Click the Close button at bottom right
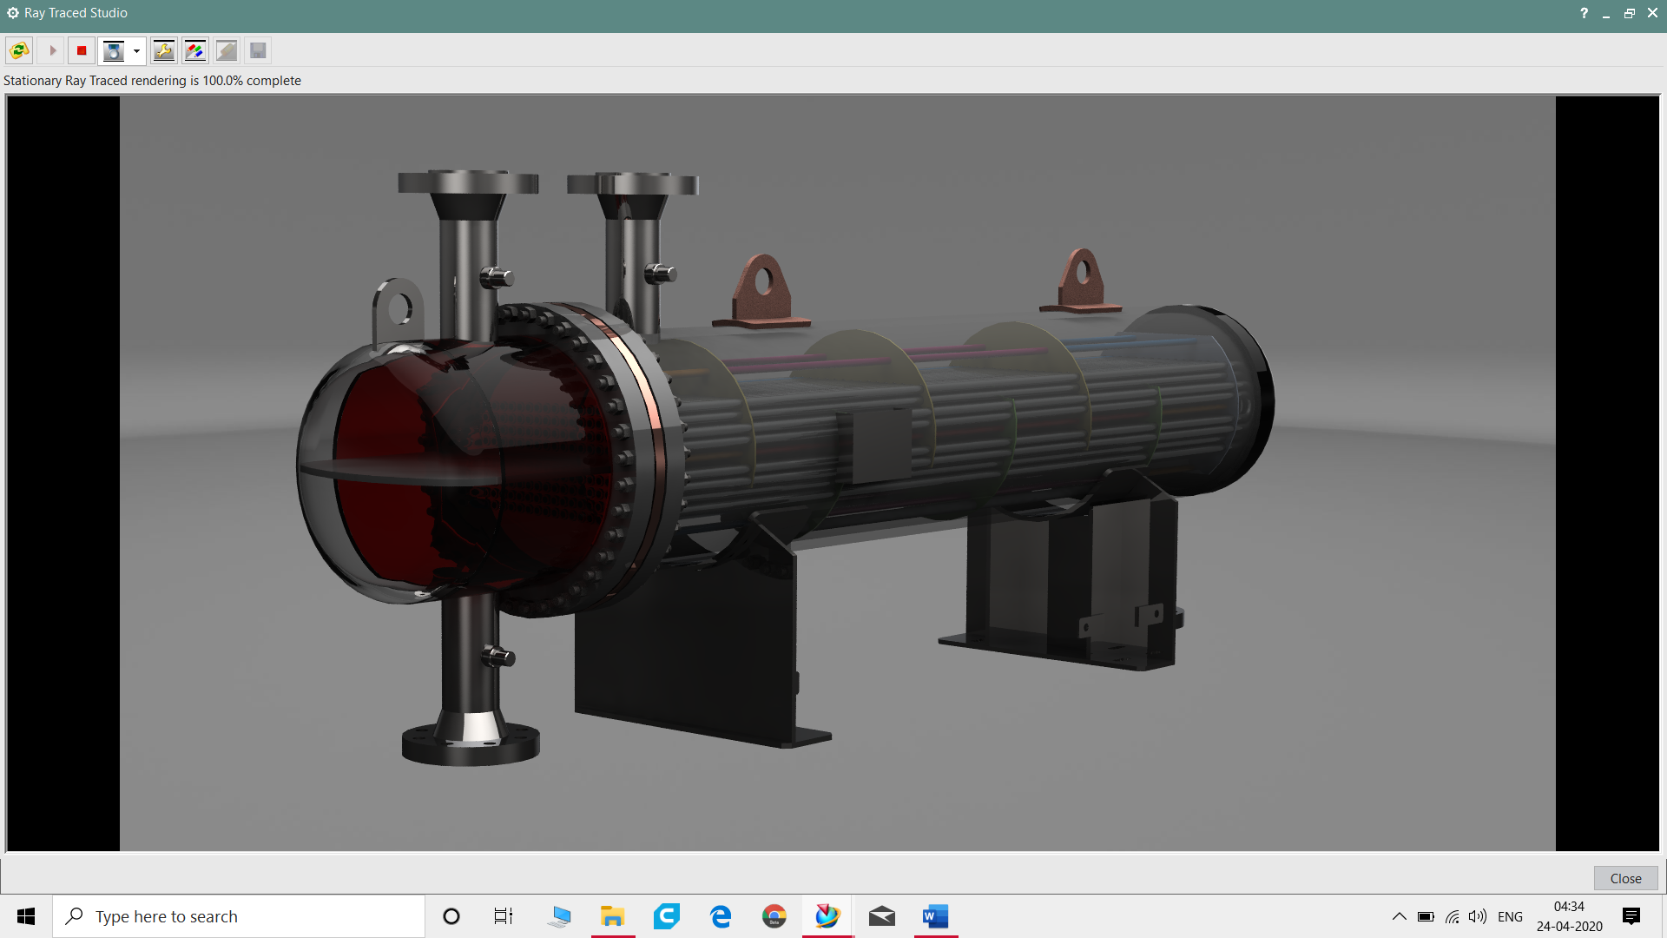The width and height of the screenshot is (1667, 938). 1625,878
